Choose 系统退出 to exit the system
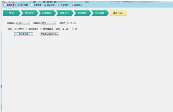The width and height of the screenshot is (173, 112). coord(77,5)
